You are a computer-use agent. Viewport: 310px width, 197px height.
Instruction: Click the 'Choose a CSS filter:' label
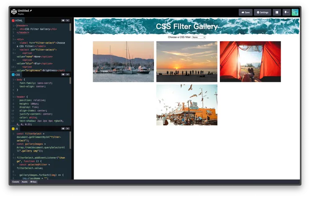180,37
